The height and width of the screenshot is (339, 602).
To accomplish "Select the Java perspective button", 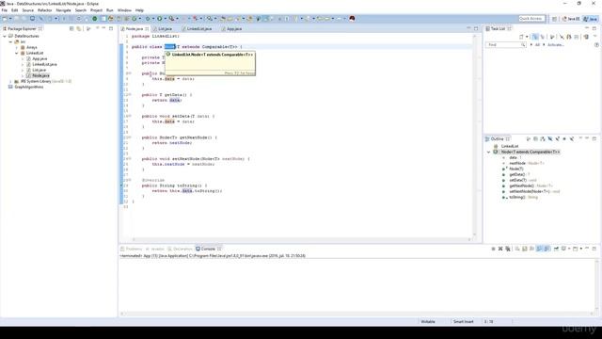I will 591,19.
